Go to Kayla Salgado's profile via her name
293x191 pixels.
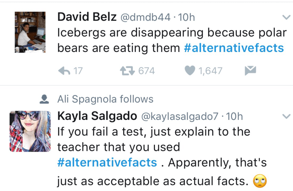97,116
